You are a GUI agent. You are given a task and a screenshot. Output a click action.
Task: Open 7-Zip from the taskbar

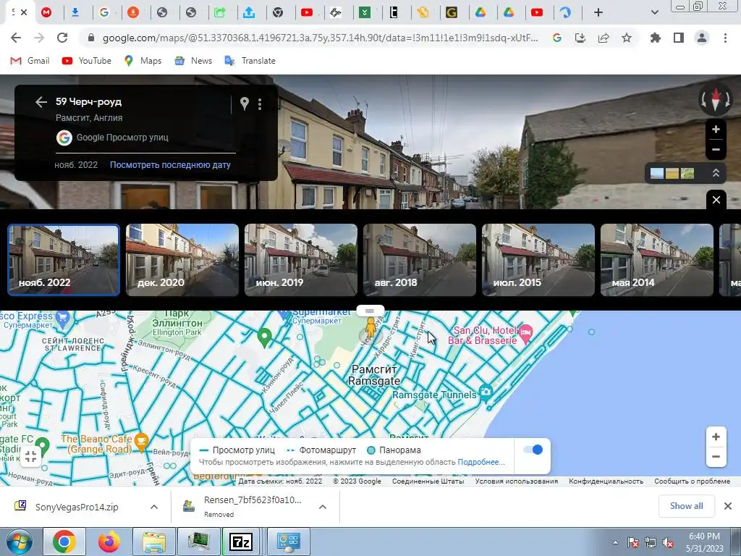[x=241, y=542]
